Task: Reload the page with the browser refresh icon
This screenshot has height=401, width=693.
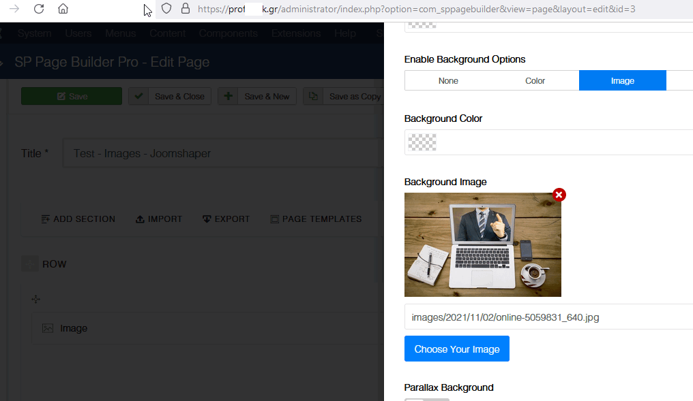Action: click(39, 9)
